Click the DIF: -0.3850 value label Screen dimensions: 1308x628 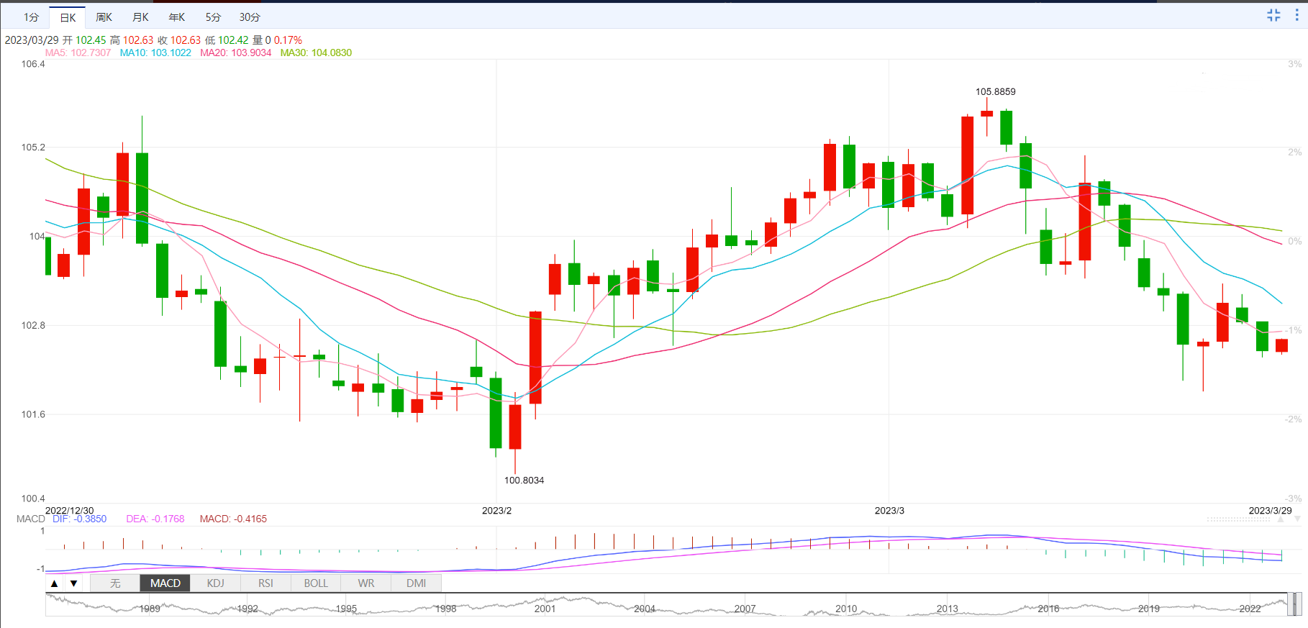tap(79, 519)
